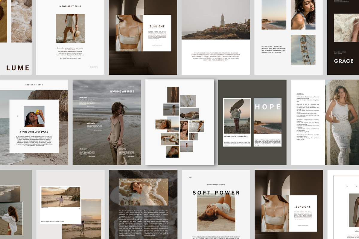
Task: Select the POST label
Action: [x=190, y=177]
